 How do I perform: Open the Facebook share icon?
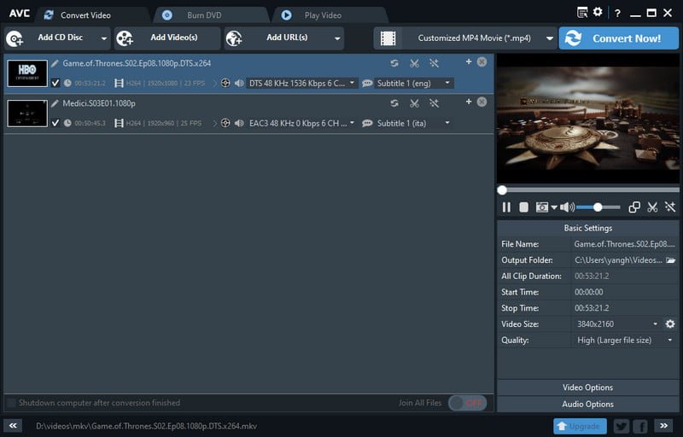point(640,426)
